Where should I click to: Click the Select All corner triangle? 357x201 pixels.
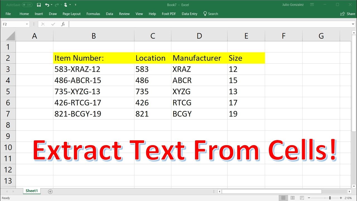pos(10,36)
